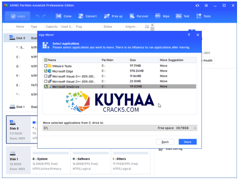Select Disk 0 row in partition list
The image size is (239, 181).
(20, 38)
